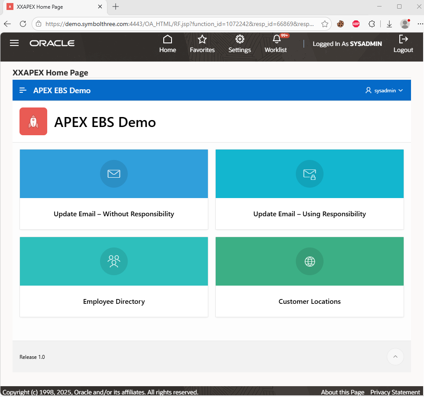Reload the page with refresh button

[23, 24]
